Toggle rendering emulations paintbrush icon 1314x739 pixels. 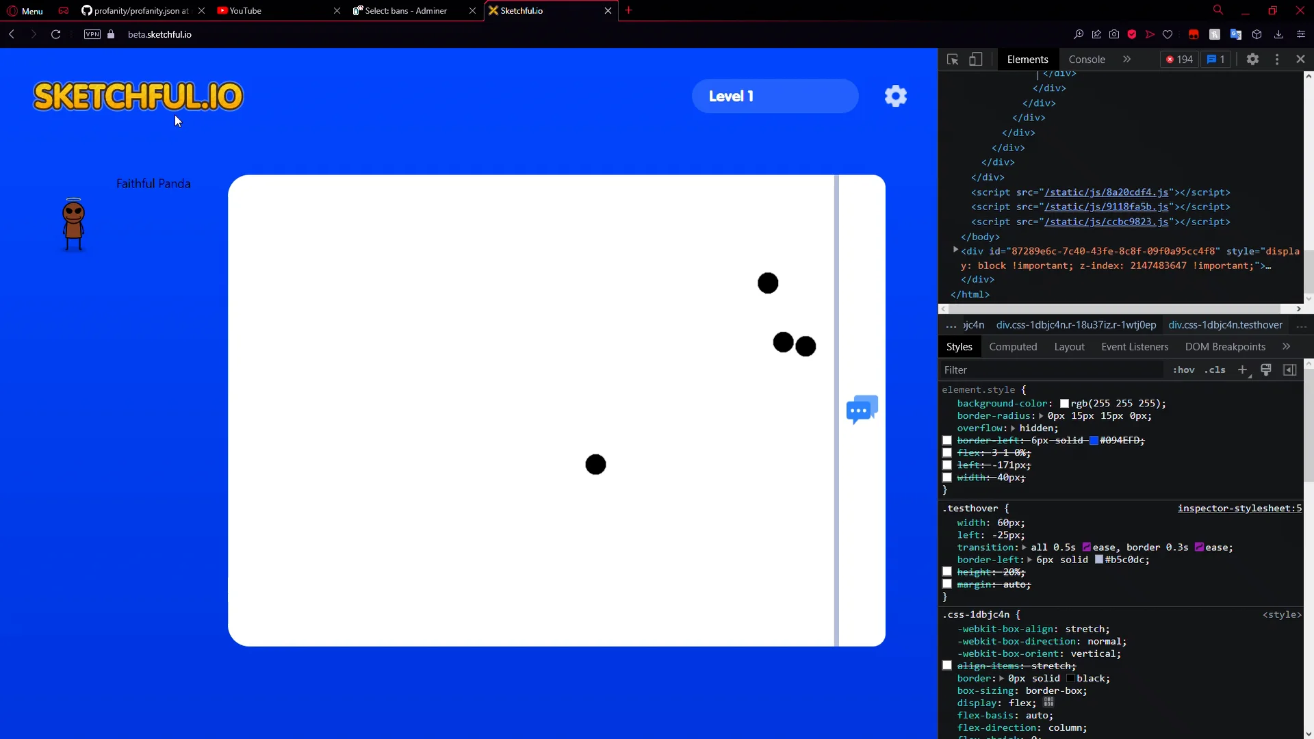point(1265,370)
